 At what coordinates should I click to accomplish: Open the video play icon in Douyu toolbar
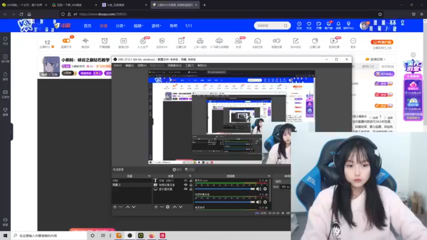coord(334,41)
